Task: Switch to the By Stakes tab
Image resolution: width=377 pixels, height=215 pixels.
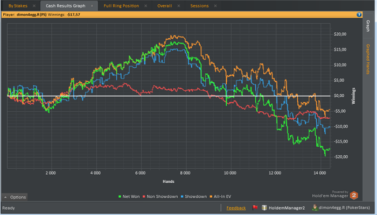Action: 18,5
